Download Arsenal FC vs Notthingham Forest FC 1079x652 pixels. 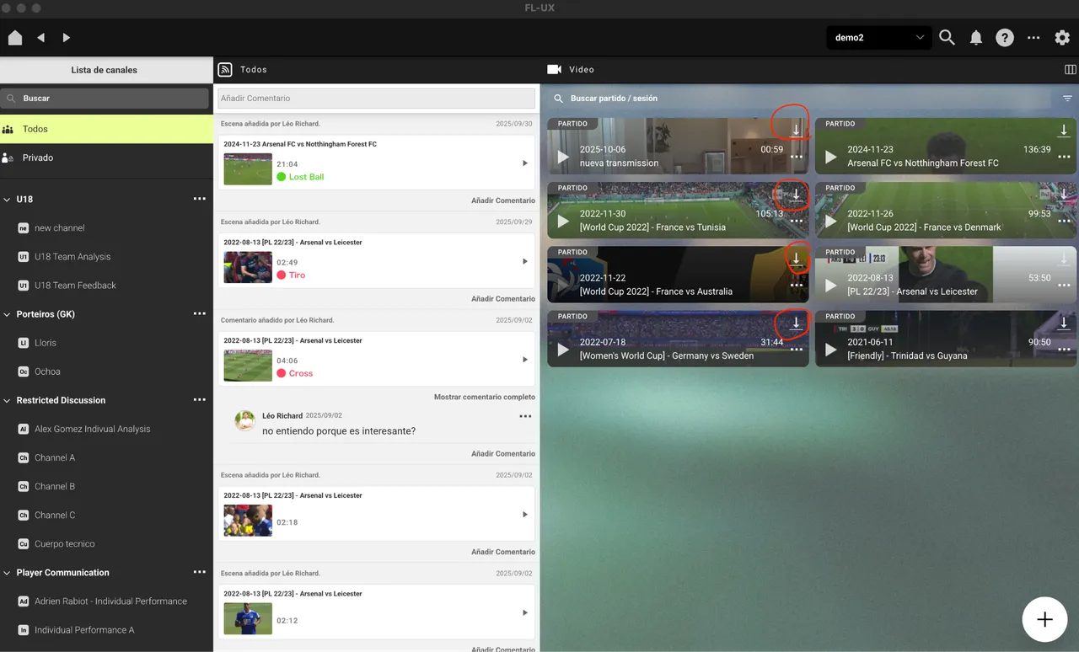1064,131
